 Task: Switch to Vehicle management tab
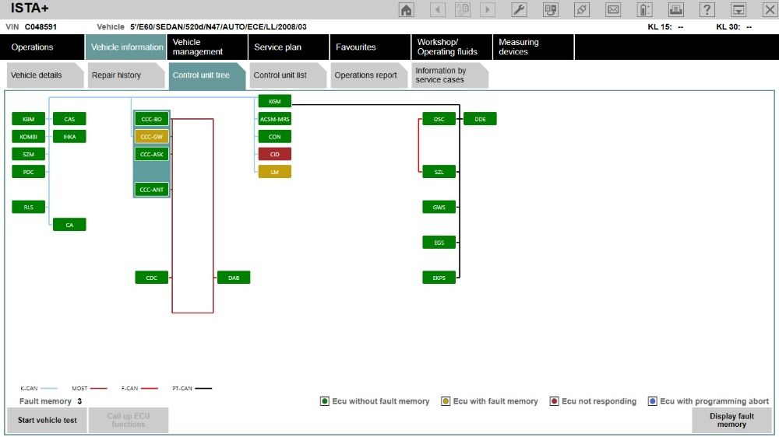207,47
